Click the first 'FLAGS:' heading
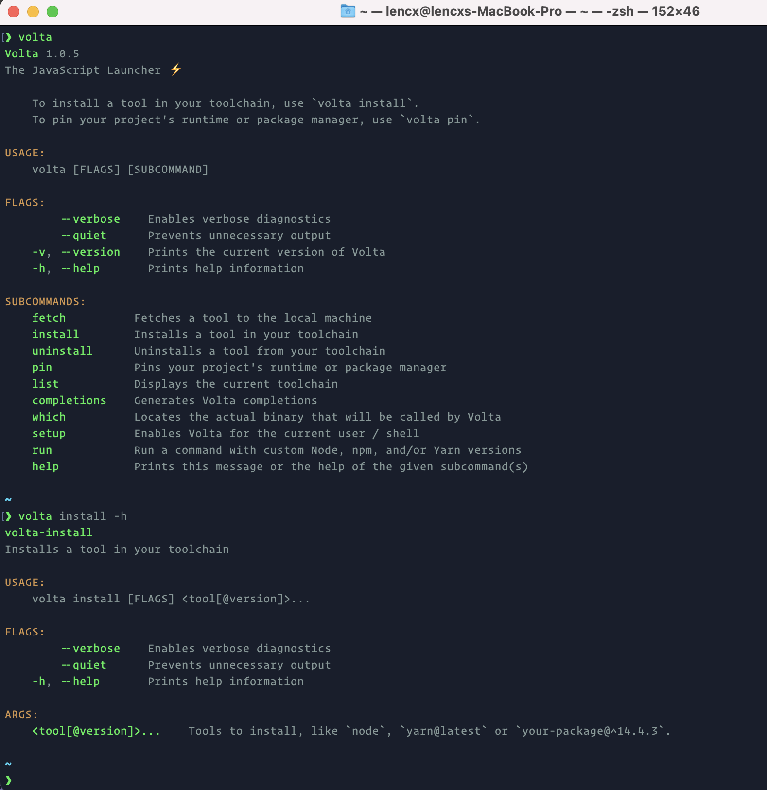The width and height of the screenshot is (767, 790). coord(25,202)
